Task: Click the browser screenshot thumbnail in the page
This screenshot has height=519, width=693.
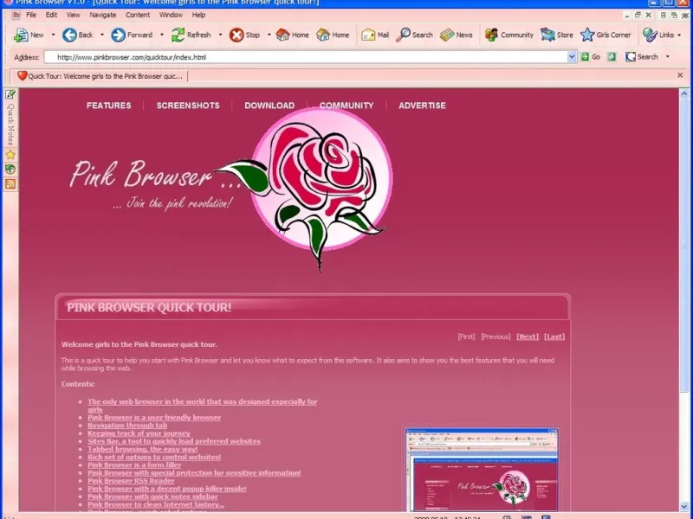Action: click(482, 470)
